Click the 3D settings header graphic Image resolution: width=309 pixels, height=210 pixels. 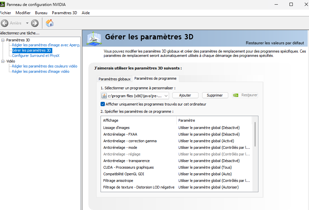point(94,39)
